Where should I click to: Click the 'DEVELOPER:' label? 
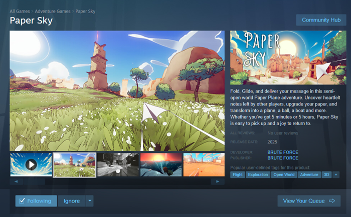pos(242,152)
